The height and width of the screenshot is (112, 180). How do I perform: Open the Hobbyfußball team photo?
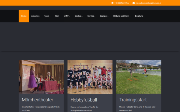point(90,77)
